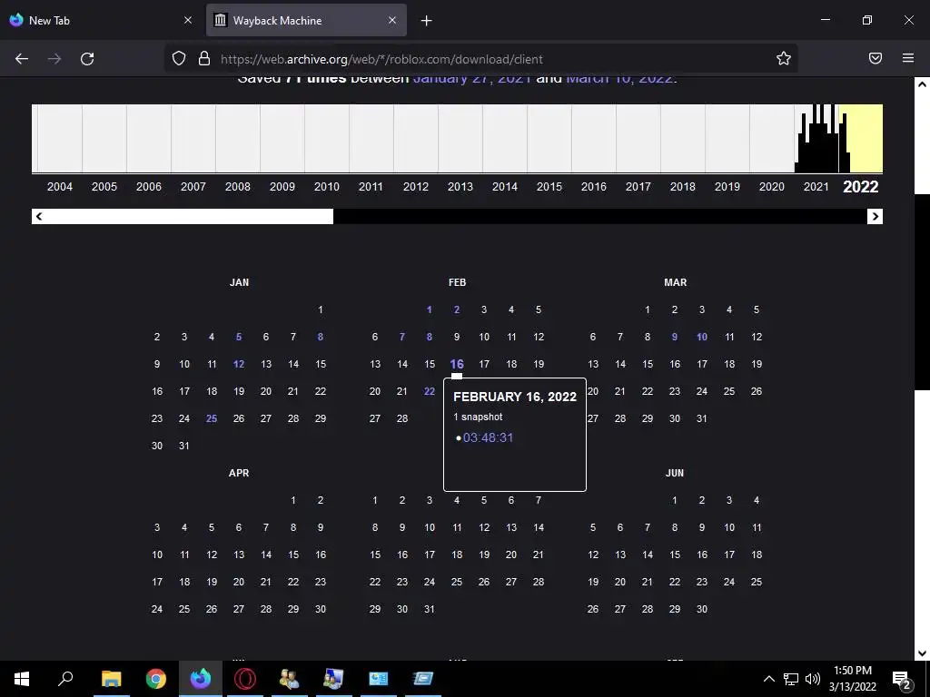Open the tracking protection shield icon
Viewport: 930px width, 697px height.
[x=179, y=58]
